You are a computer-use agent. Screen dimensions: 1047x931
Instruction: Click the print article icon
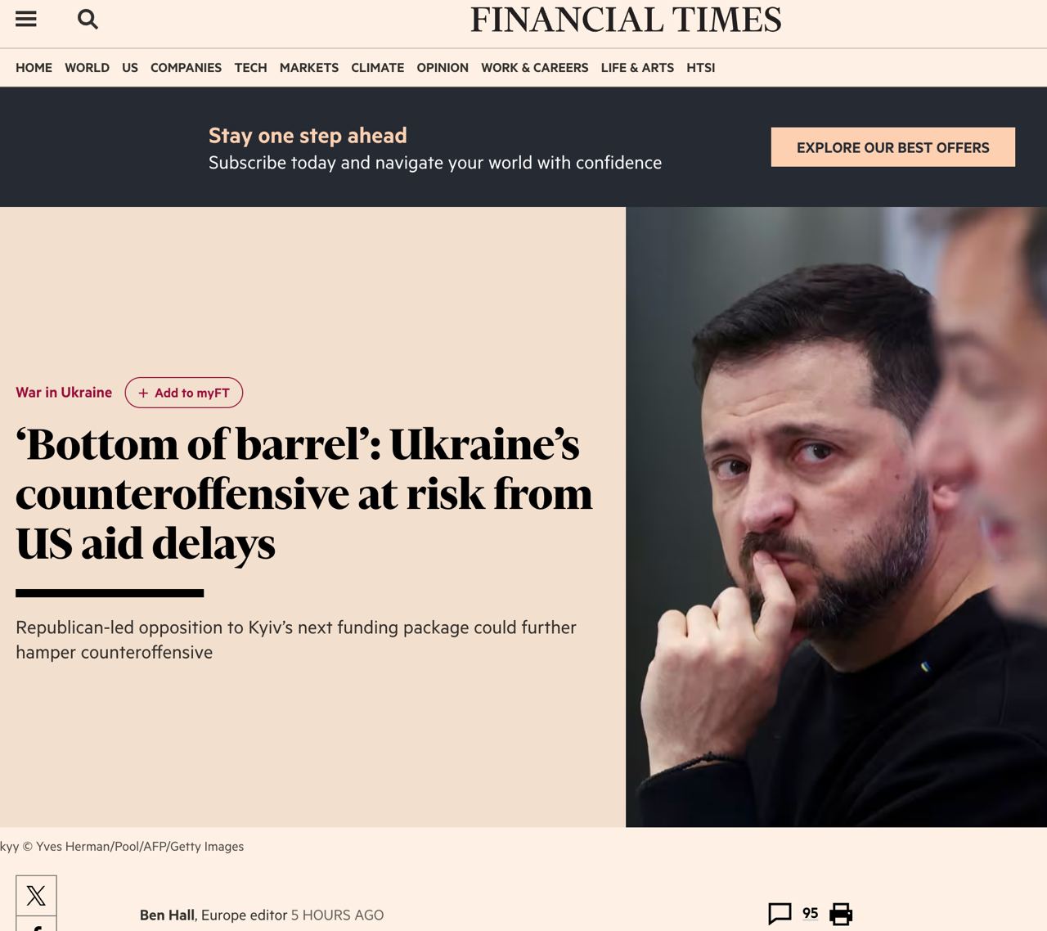(x=841, y=914)
